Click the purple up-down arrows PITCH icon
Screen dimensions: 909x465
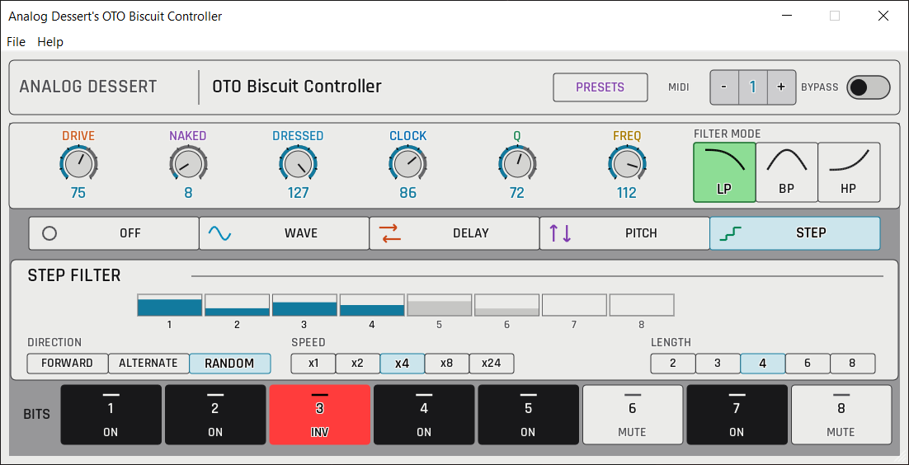(x=560, y=233)
